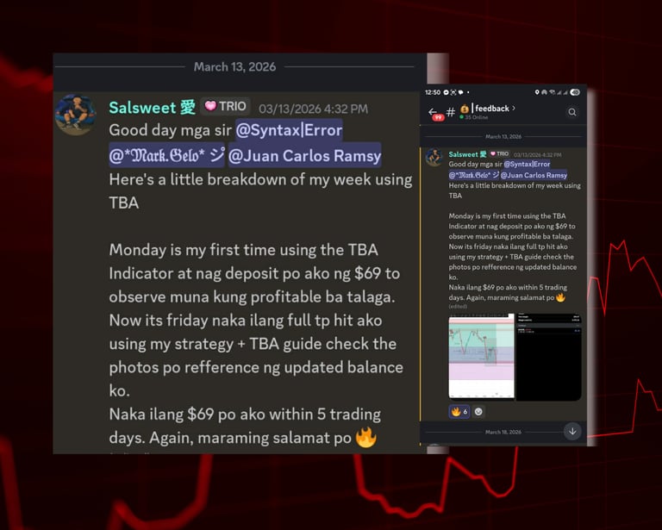662x530 pixels.
Task: Toggle the fire reaction with 6 count
Action: coord(459,411)
